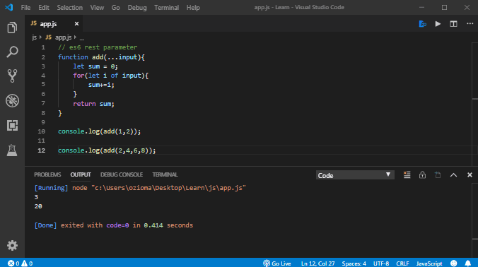Click the js folder in breadcrumbs
Viewport: 478px width, 267px height.
(34, 37)
